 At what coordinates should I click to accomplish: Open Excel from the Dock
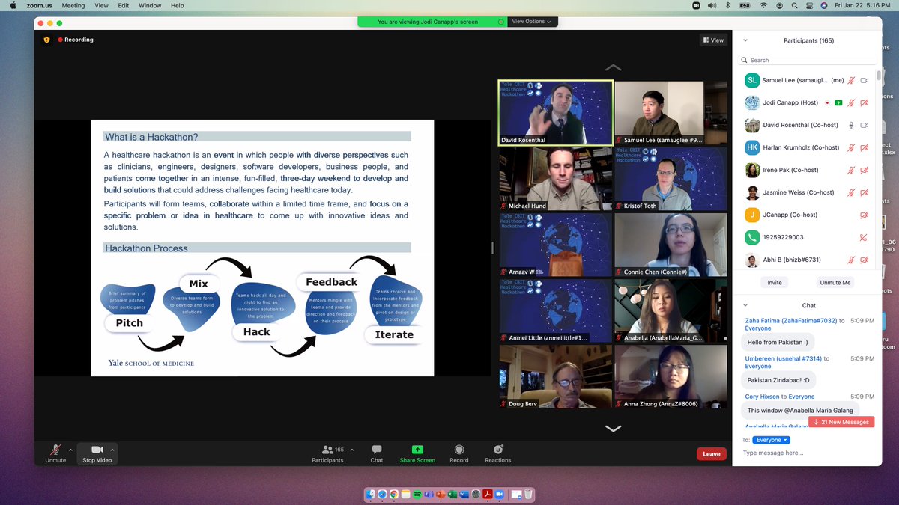coord(452,495)
